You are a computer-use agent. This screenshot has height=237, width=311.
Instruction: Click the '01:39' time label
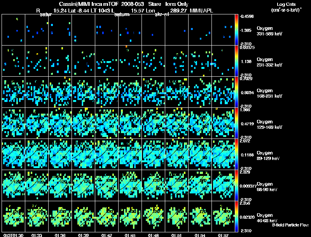(x=83, y=235)
